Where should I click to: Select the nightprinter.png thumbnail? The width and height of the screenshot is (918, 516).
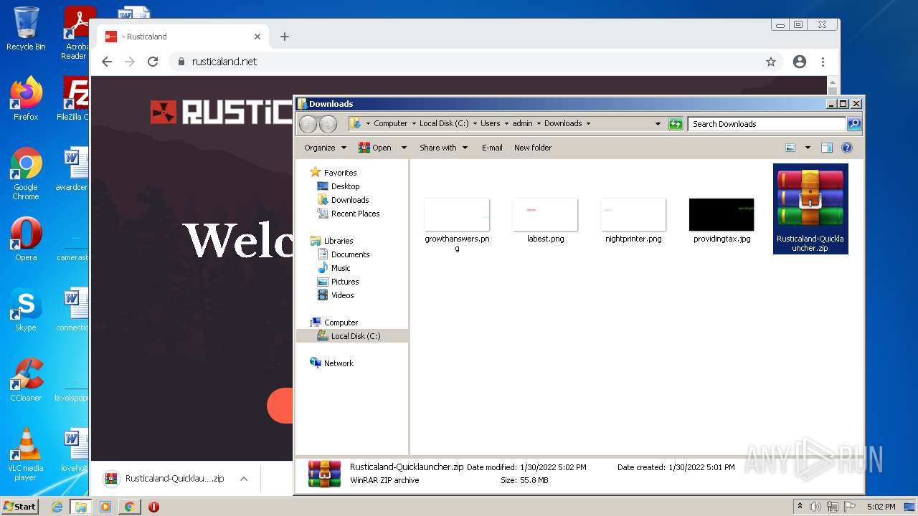pyautogui.click(x=633, y=215)
